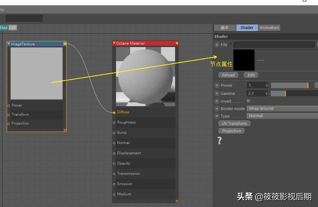Switch to the 基本 tab
The width and height of the screenshot is (318, 207).
225,28
